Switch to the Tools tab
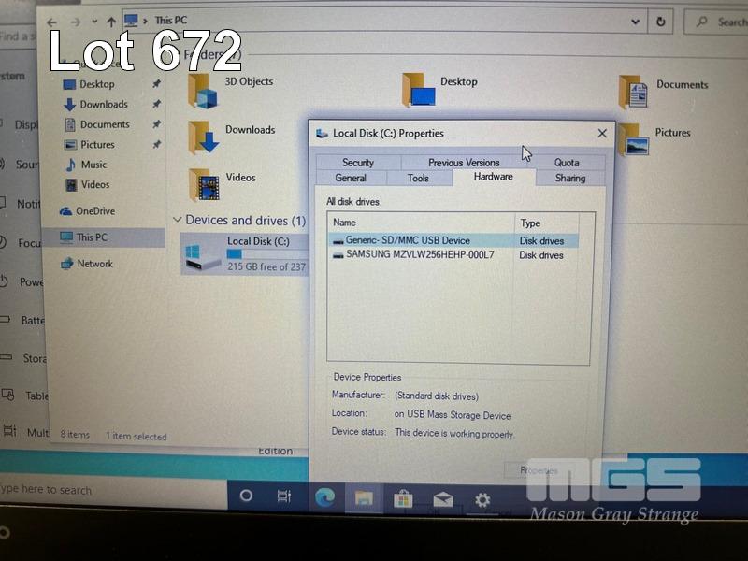 [418, 178]
